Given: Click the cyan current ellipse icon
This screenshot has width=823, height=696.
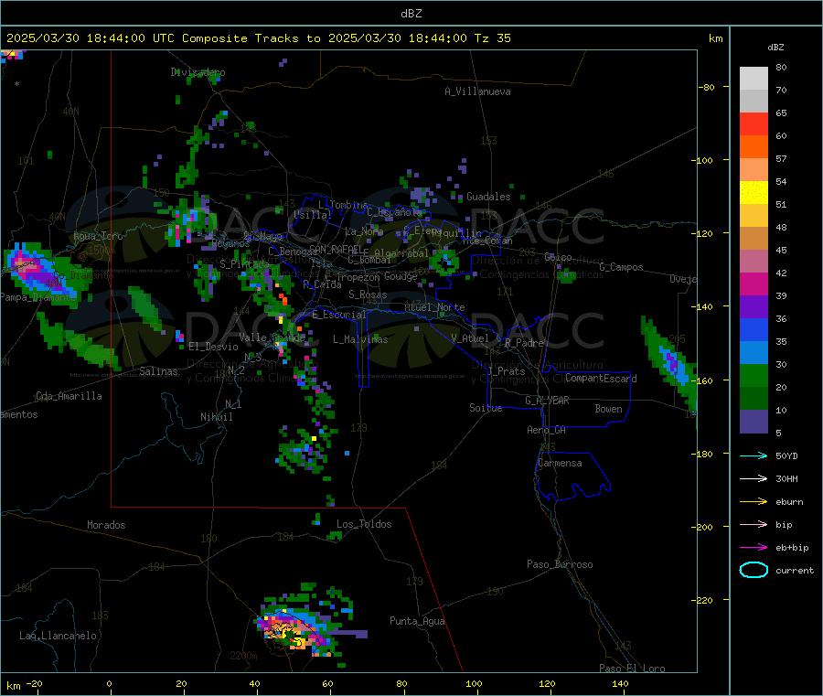Looking at the screenshot, I should coord(754,570).
